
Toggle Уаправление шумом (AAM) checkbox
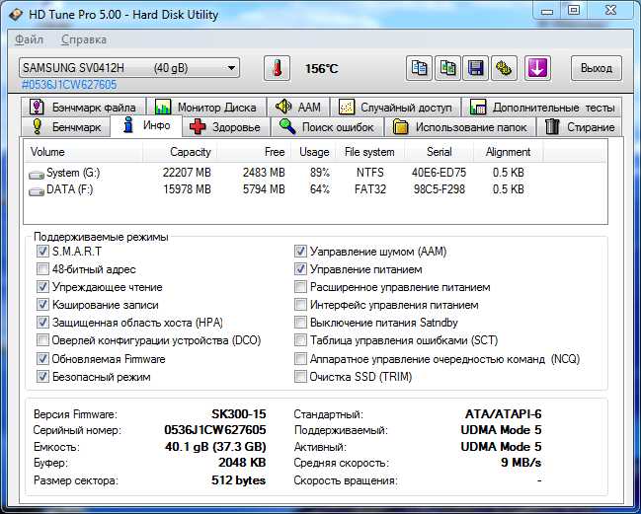pyautogui.click(x=300, y=251)
